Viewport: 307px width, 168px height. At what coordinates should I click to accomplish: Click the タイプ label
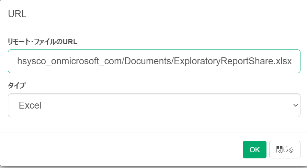pyautogui.click(x=17, y=85)
